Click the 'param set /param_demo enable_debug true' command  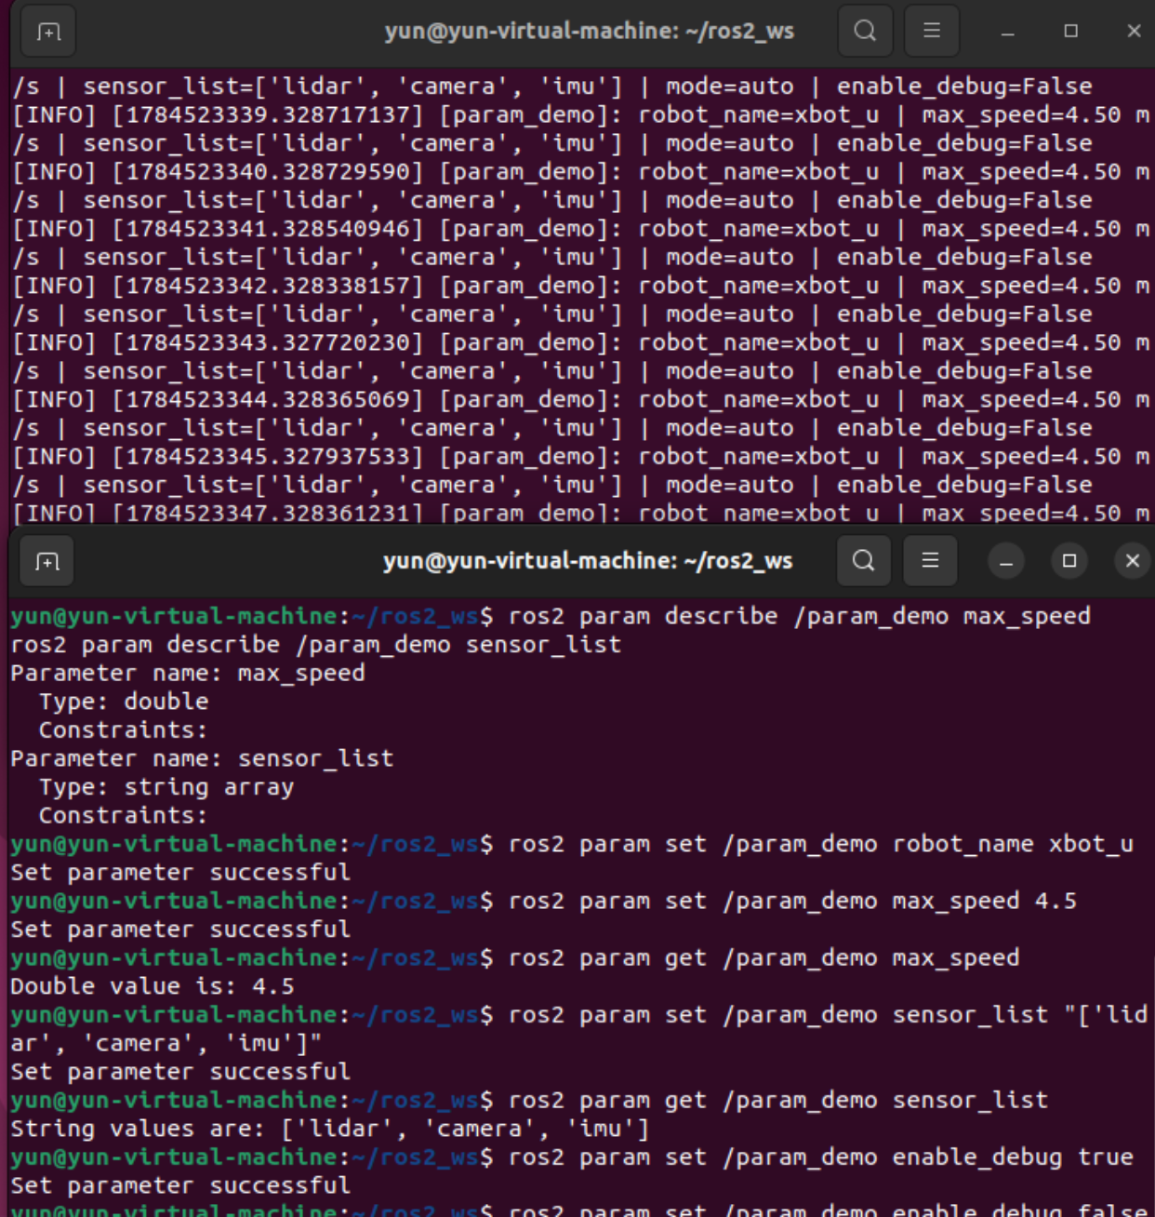856,1157
